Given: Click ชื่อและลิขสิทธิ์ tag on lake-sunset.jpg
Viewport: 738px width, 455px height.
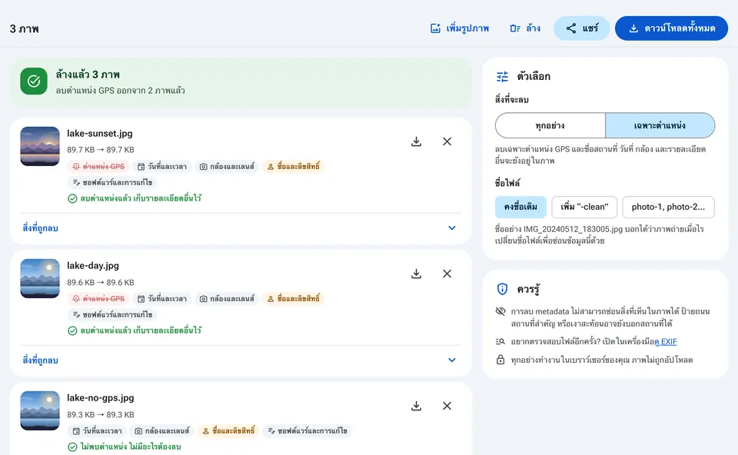Looking at the screenshot, I should tap(293, 167).
